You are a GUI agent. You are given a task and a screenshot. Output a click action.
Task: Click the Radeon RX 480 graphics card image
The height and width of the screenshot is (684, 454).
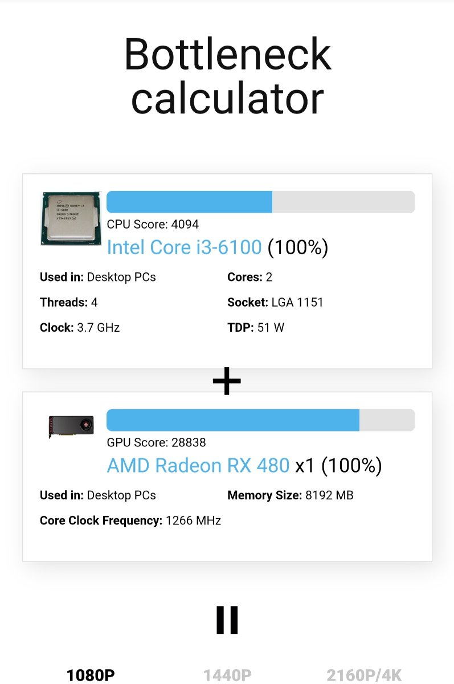click(x=71, y=426)
